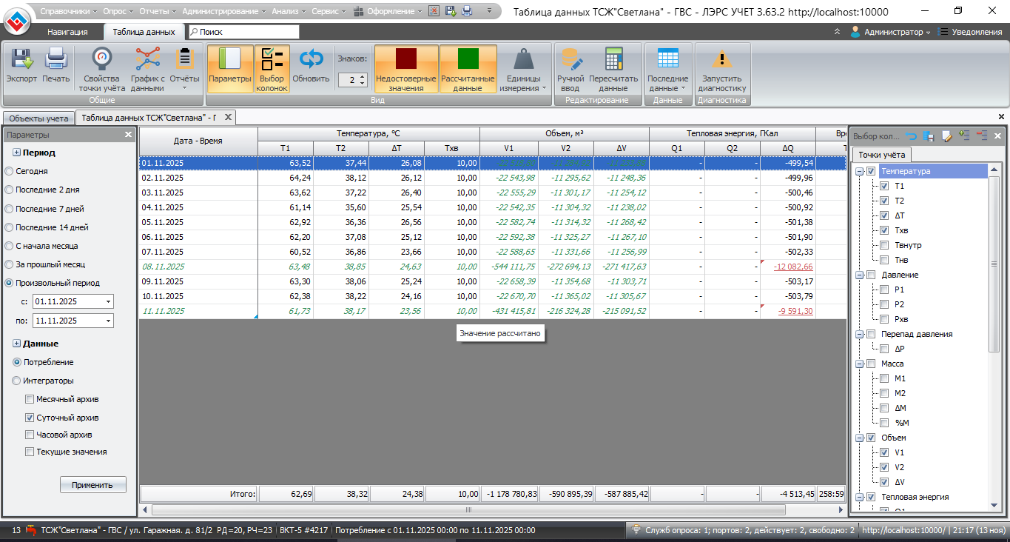Switch to the Объекты учета tab

tap(38, 118)
